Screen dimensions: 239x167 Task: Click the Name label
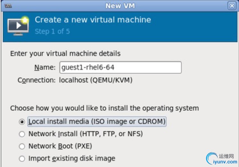click(45, 67)
